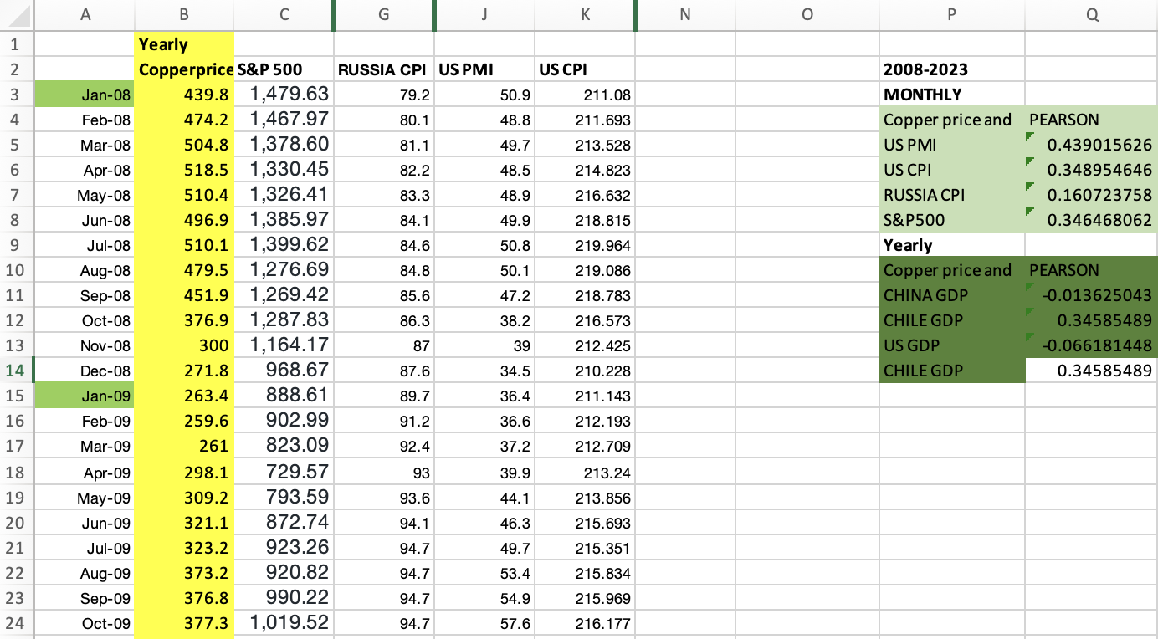Select row 14 header

[x=17, y=371]
